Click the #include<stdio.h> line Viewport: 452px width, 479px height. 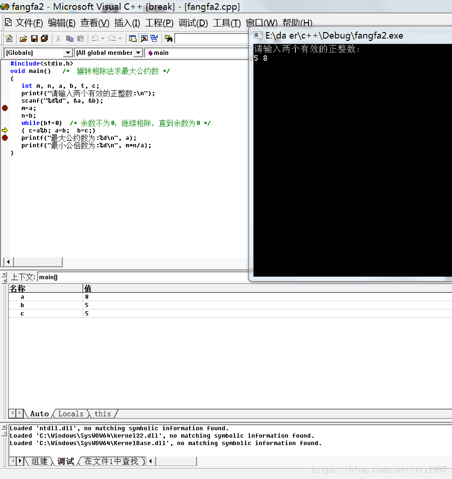tap(41, 64)
